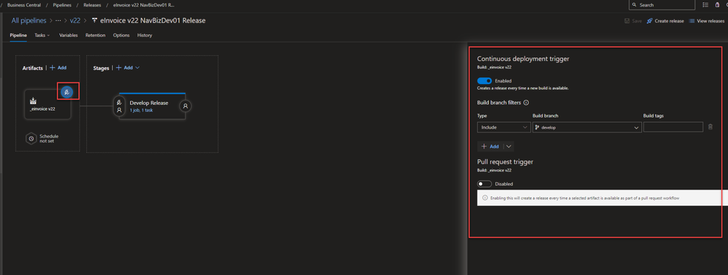Click View releases button
Screen dimensions: 728x275
click(x=706, y=21)
